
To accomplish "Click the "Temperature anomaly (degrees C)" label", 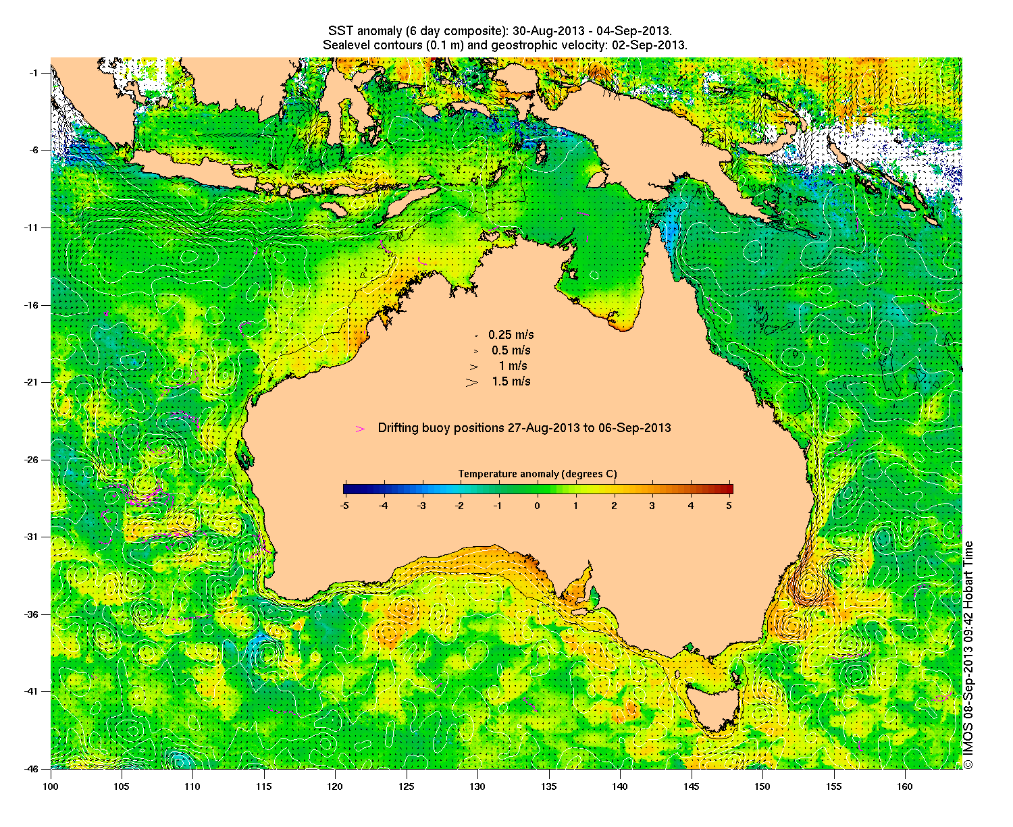I will pos(538,474).
